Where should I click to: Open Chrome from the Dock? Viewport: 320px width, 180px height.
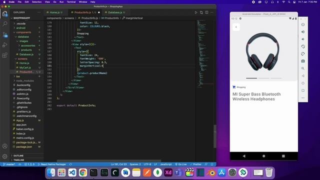83,172
